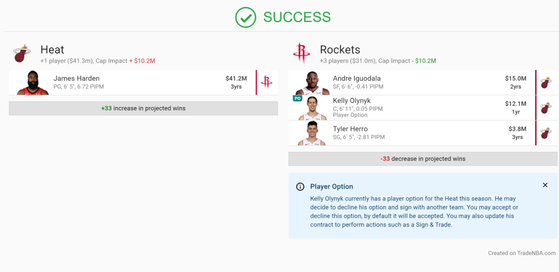Click Heat logo in Andre Iguodala row
The image size is (559, 272).
[546, 82]
